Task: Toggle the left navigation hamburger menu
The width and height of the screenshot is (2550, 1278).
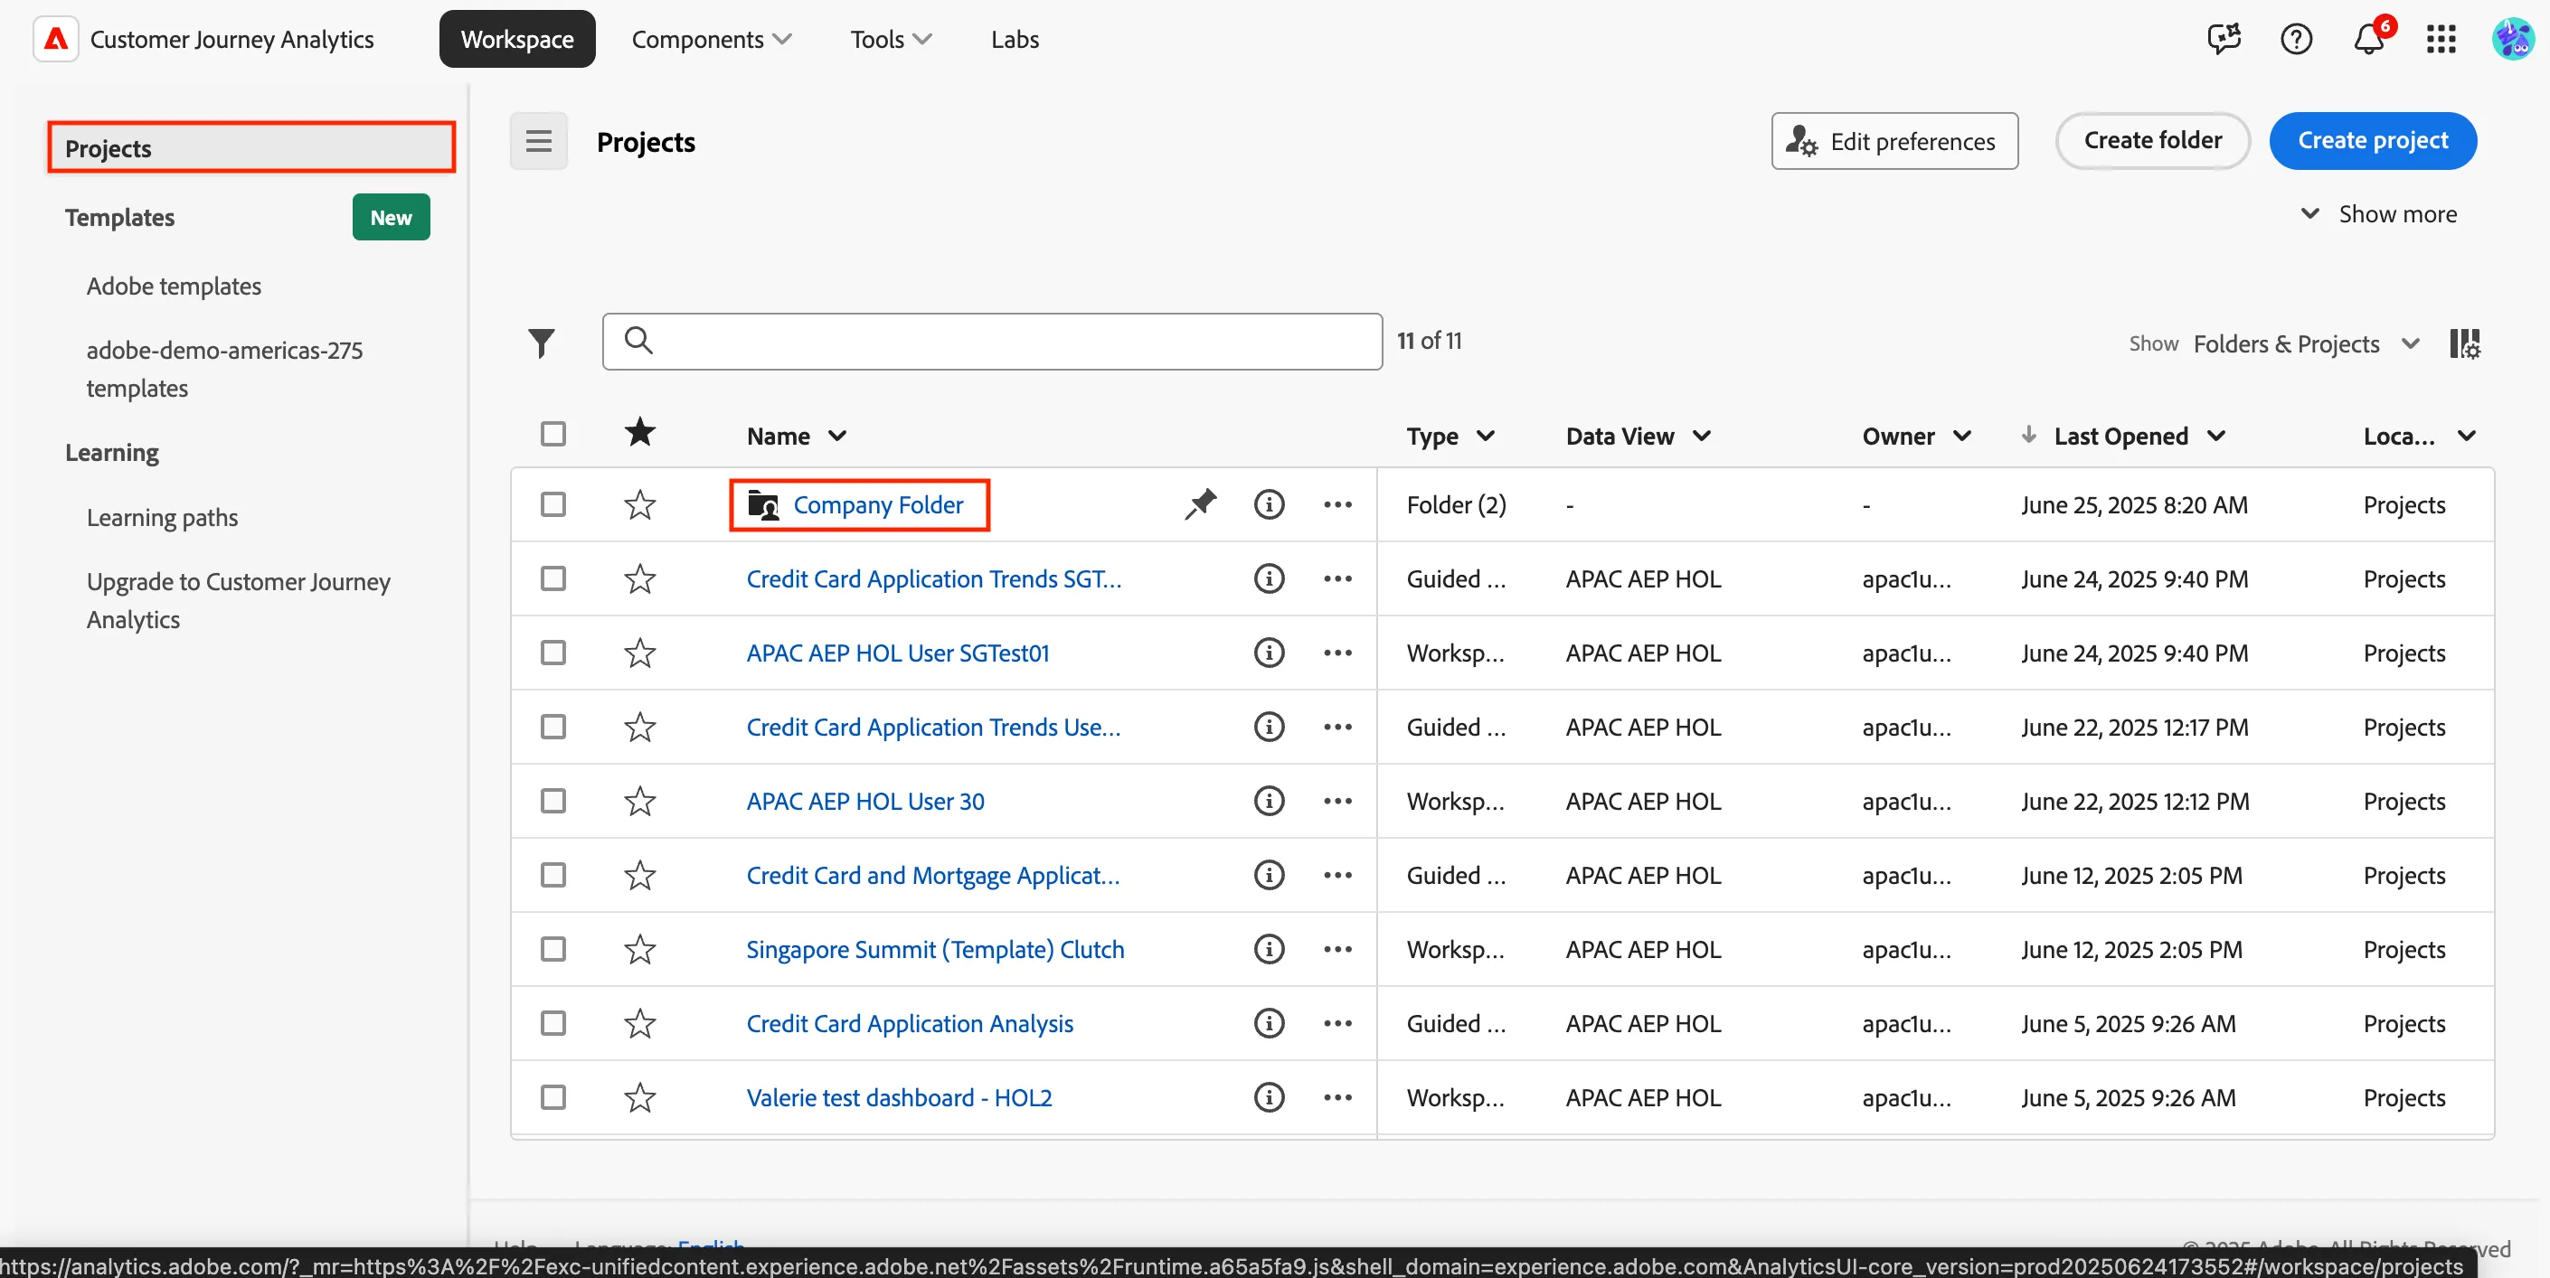Action: (x=539, y=142)
